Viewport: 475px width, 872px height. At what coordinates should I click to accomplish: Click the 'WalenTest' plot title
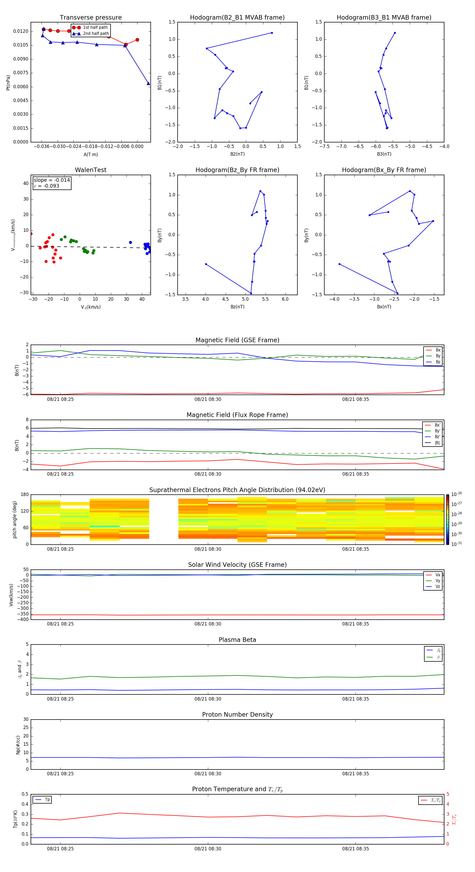91,170
